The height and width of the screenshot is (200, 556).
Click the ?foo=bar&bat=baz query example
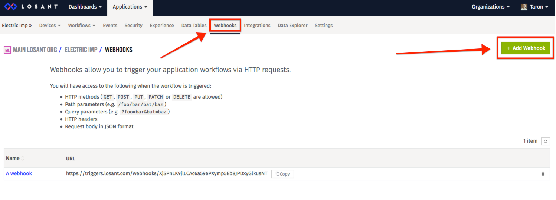point(145,112)
